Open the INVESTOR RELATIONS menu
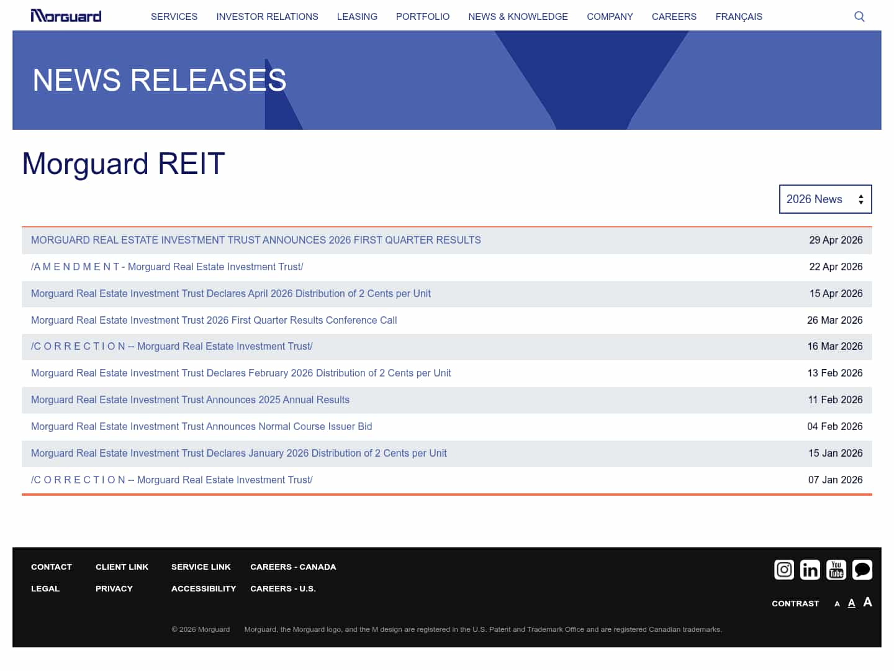 (267, 17)
